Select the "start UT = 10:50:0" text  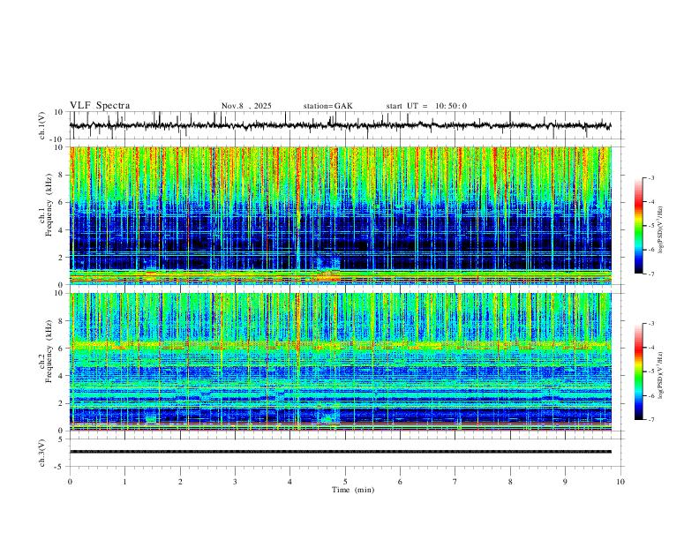pyautogui.click(x=426, y=106)
